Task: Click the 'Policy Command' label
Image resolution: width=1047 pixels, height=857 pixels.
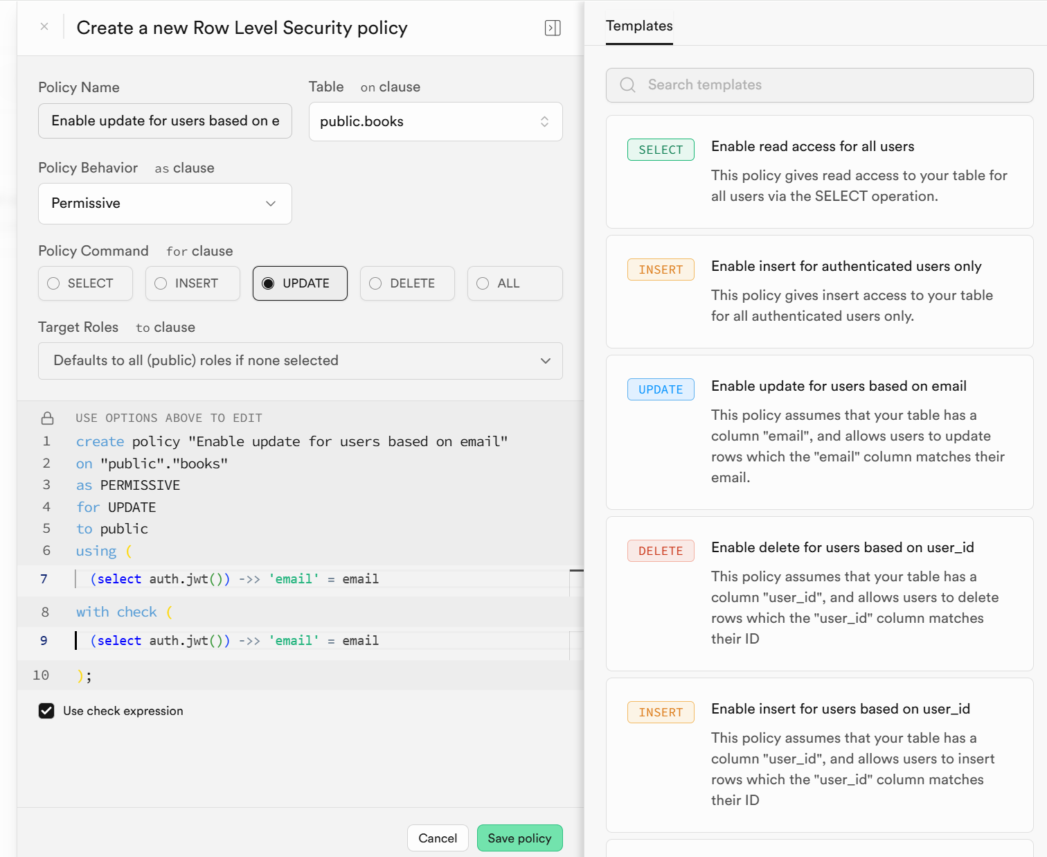Action: pos(93,251)
